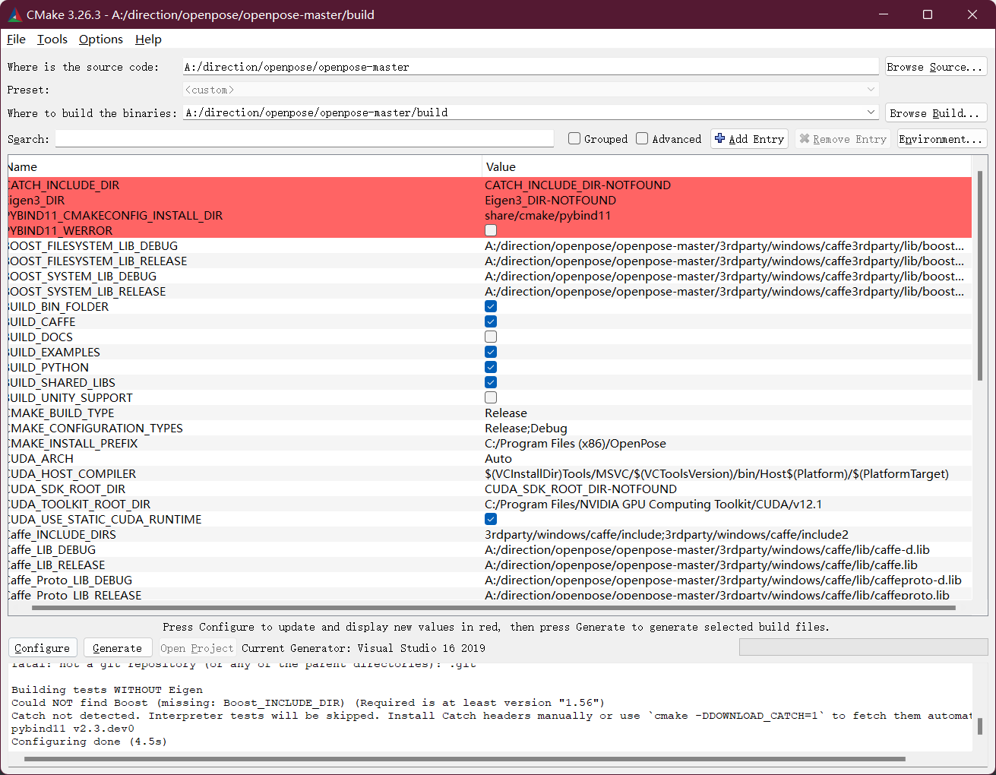The width and height of the screenshot is (996, 775).
Task: Toggle CUDA_USE_STATIC_CUDA_RUNTIME checkbox
Action: tap(491, 519)
